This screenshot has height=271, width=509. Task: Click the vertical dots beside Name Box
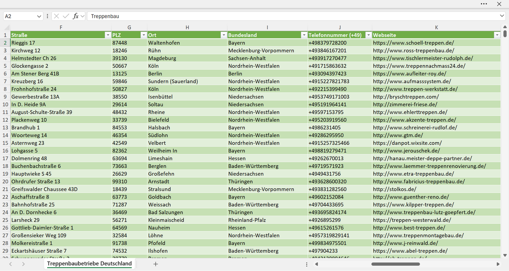(x=47, y=16)
